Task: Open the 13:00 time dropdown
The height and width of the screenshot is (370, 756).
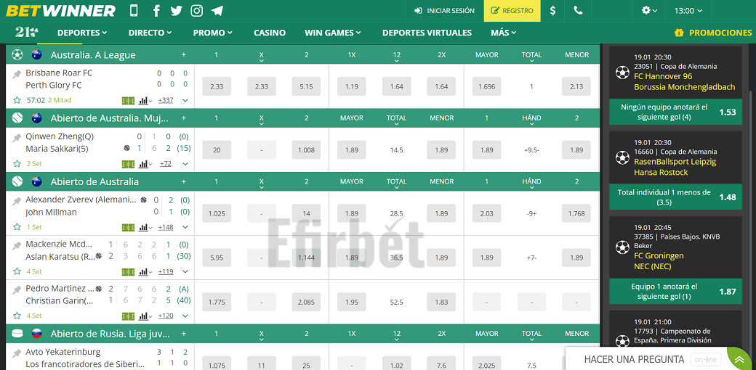Action: [x=688, y=11]
